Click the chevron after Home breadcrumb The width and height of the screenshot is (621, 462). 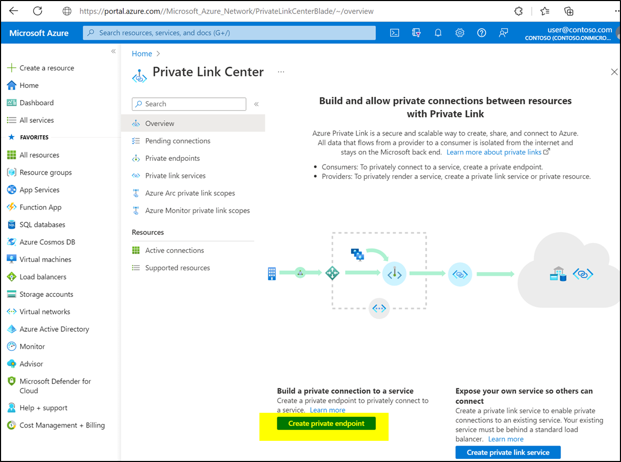pyautogui.click(x=158, y=54)
